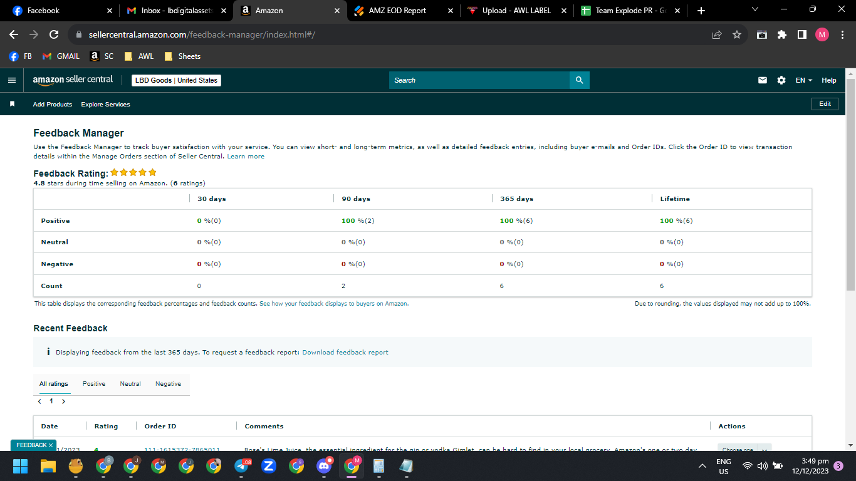Click the share page icon in address bar
The width and height of the screenshot is (856, 481).
pyautogui.click(x=717, y=35)
